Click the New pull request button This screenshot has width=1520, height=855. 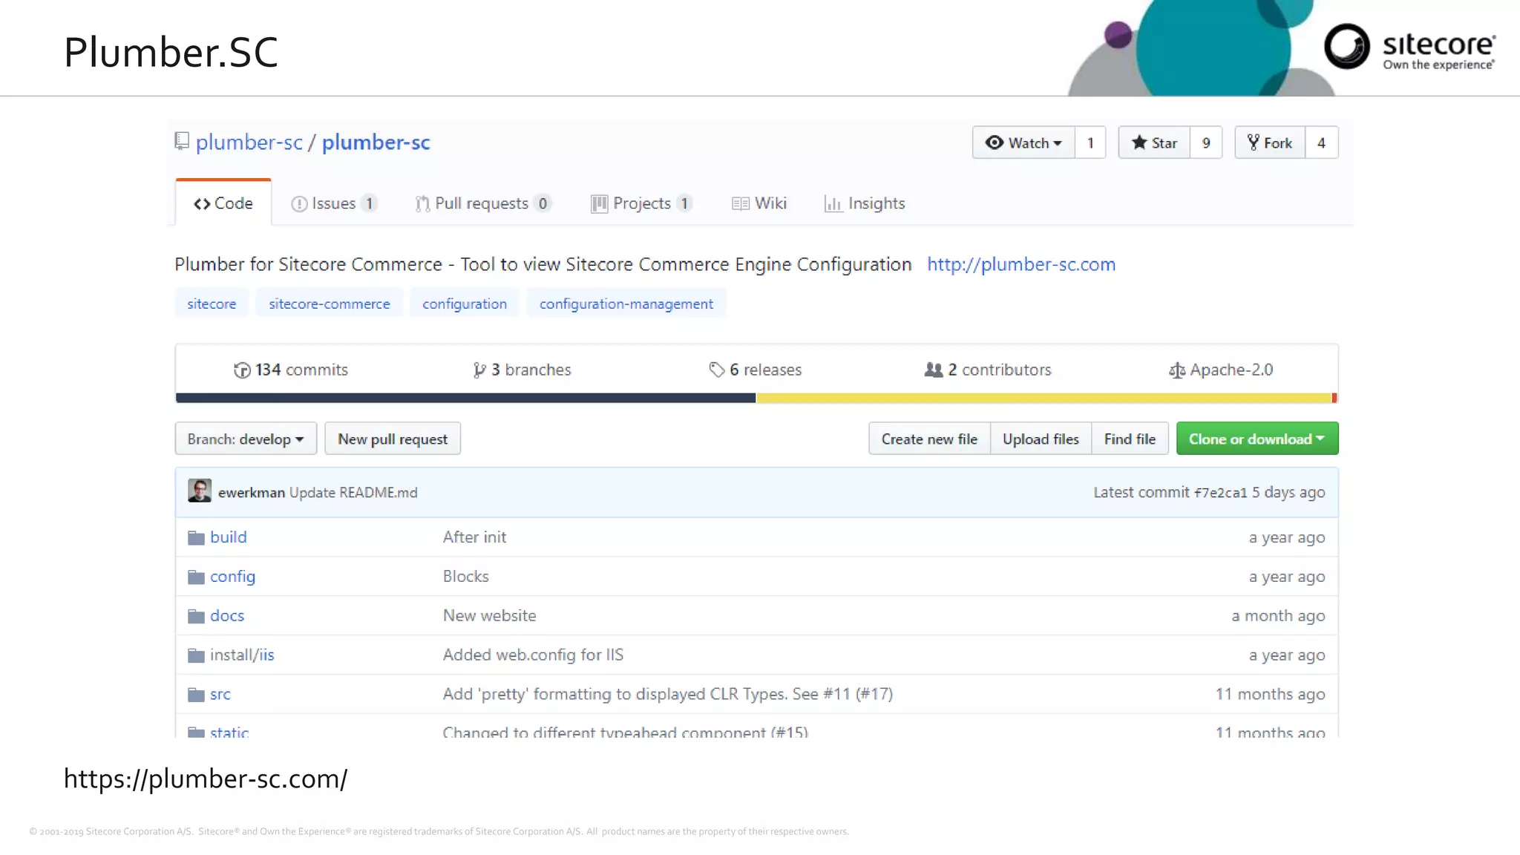tap(393, 439)
